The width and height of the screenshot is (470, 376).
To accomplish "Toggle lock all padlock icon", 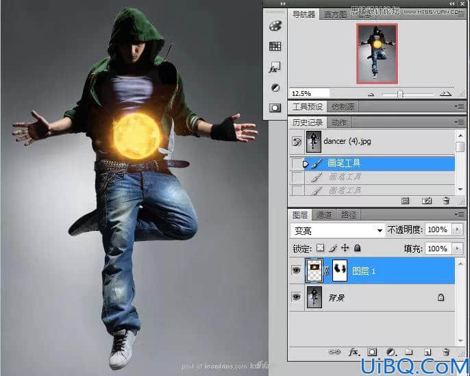I will [357, 248].
